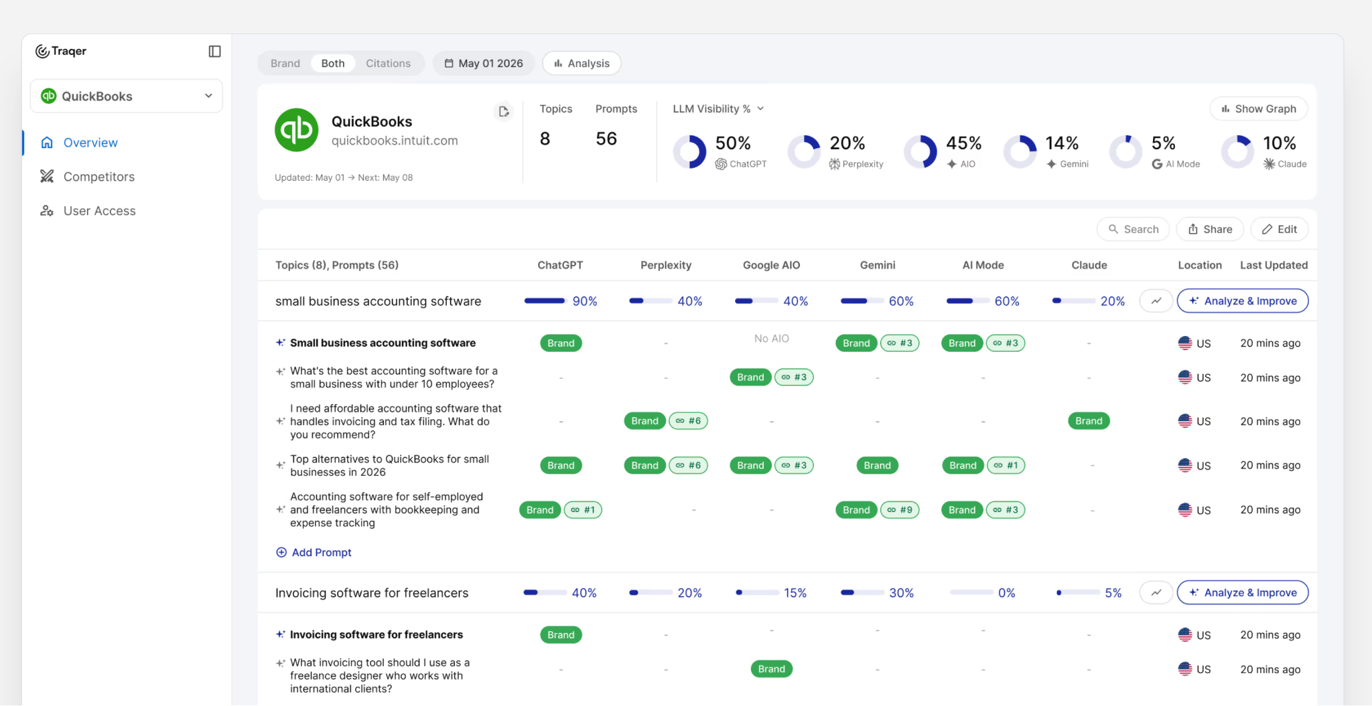This screenshot has height=706, width=1372.
Task: Click the Traqer logo in sidebar
Action: pyautogui.click(x=61, y=51)
